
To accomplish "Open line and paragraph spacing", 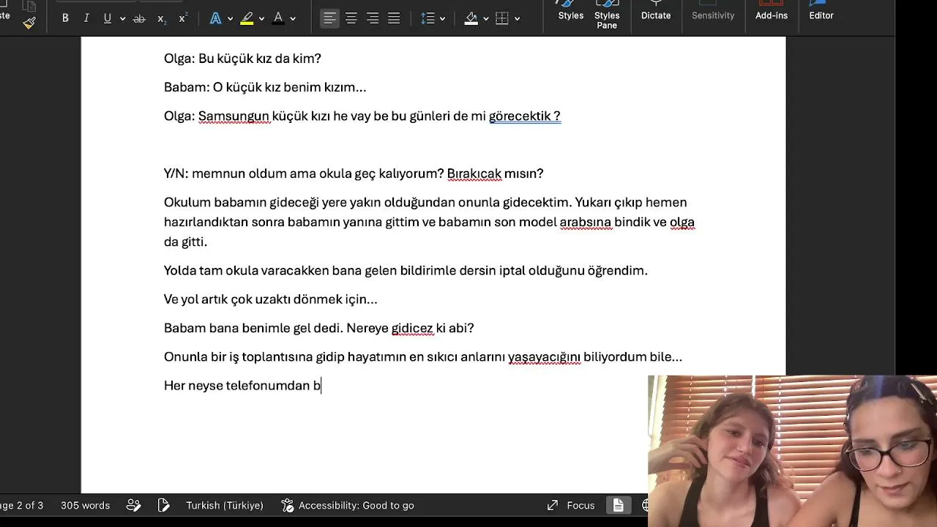I will 428,18.
